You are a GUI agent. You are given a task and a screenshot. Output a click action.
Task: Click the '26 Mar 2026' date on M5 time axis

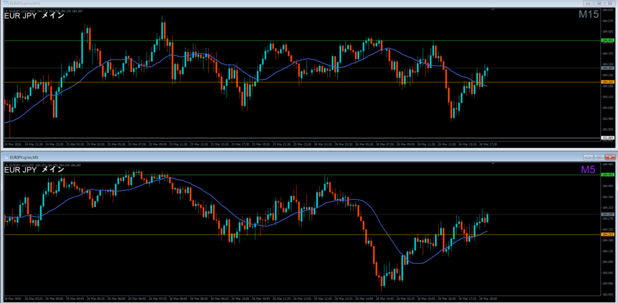click(x=13, y=298)
